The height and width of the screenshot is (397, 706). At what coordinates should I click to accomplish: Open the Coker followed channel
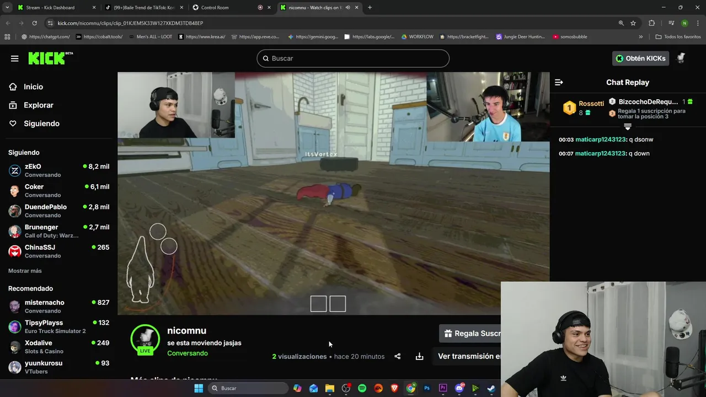tap(58, 191)
